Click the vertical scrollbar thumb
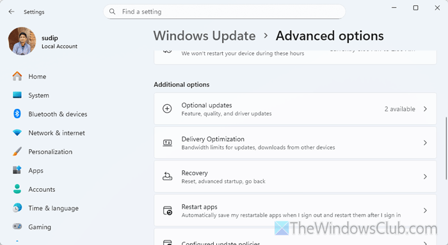The image size is (448, 245). point(446,148)
